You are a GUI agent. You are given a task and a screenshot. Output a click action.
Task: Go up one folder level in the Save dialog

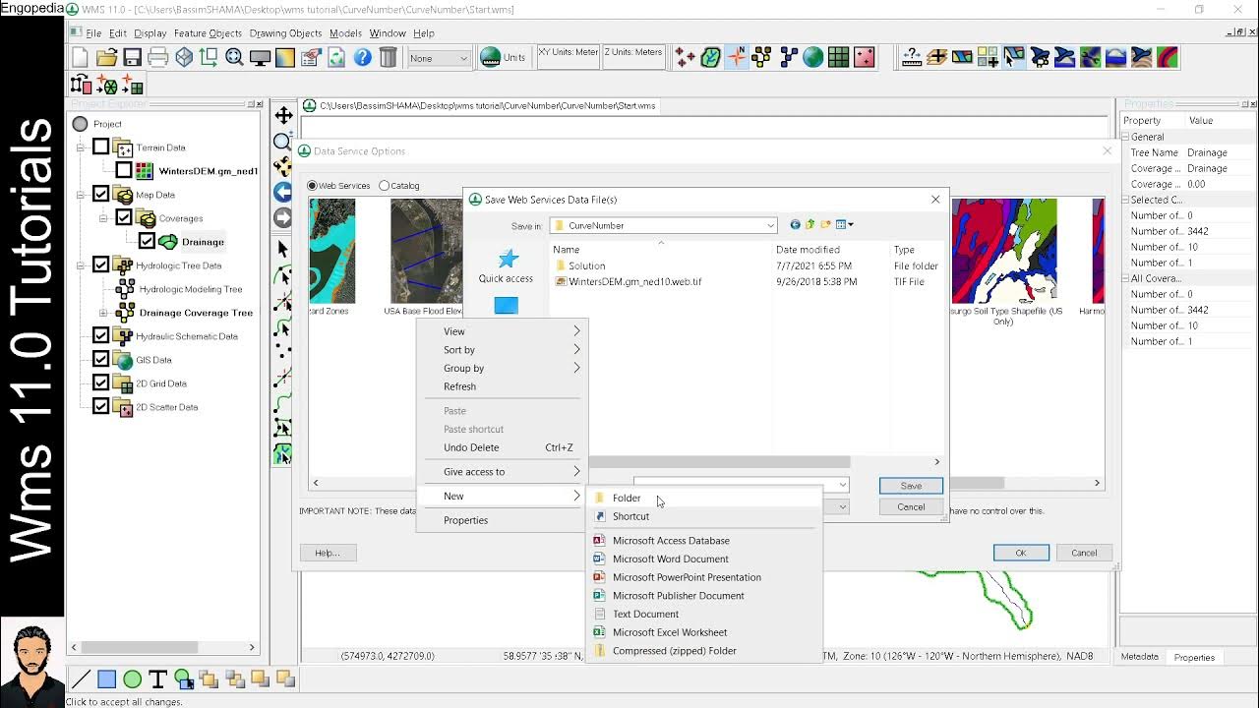pyautogui.click(x=810, y=225)
